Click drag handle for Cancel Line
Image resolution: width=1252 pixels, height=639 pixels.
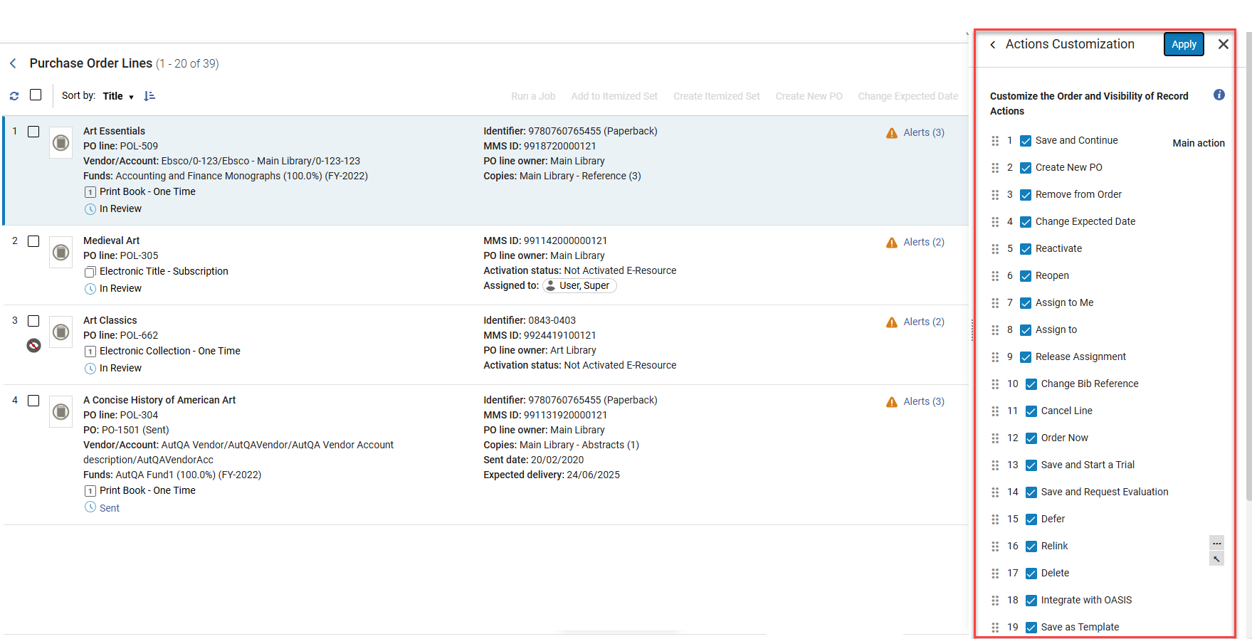click(995, 411)
